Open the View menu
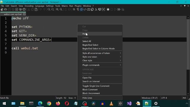Screen dimensions: 190x107 21,6
